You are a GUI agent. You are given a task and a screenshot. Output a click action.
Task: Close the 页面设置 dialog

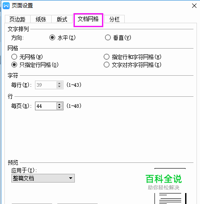[x=194, y=6]
